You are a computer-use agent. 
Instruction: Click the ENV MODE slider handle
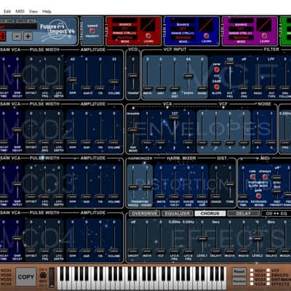pos(133,130)
